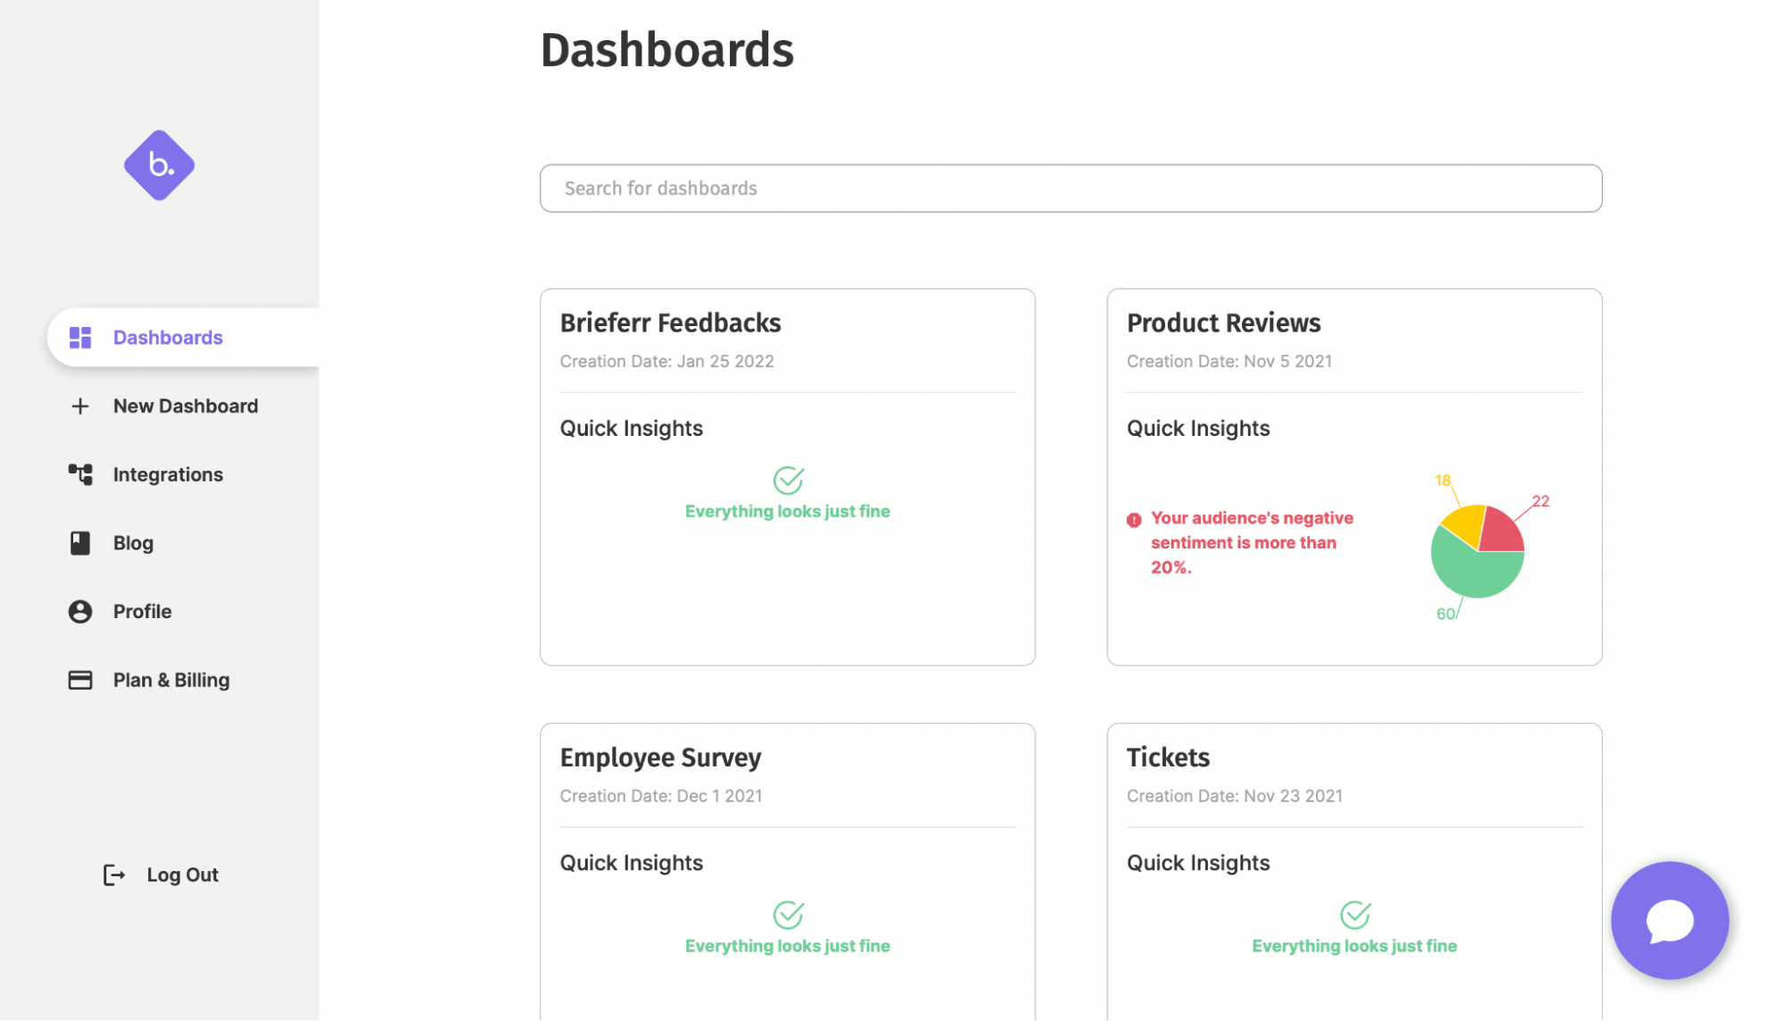
Task: Click 'Creation Date: Jan 25 2022' text
Action: coord(667,362)
